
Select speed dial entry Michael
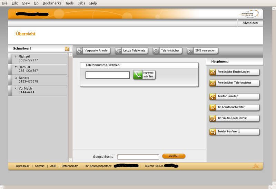tap(38, 58)
